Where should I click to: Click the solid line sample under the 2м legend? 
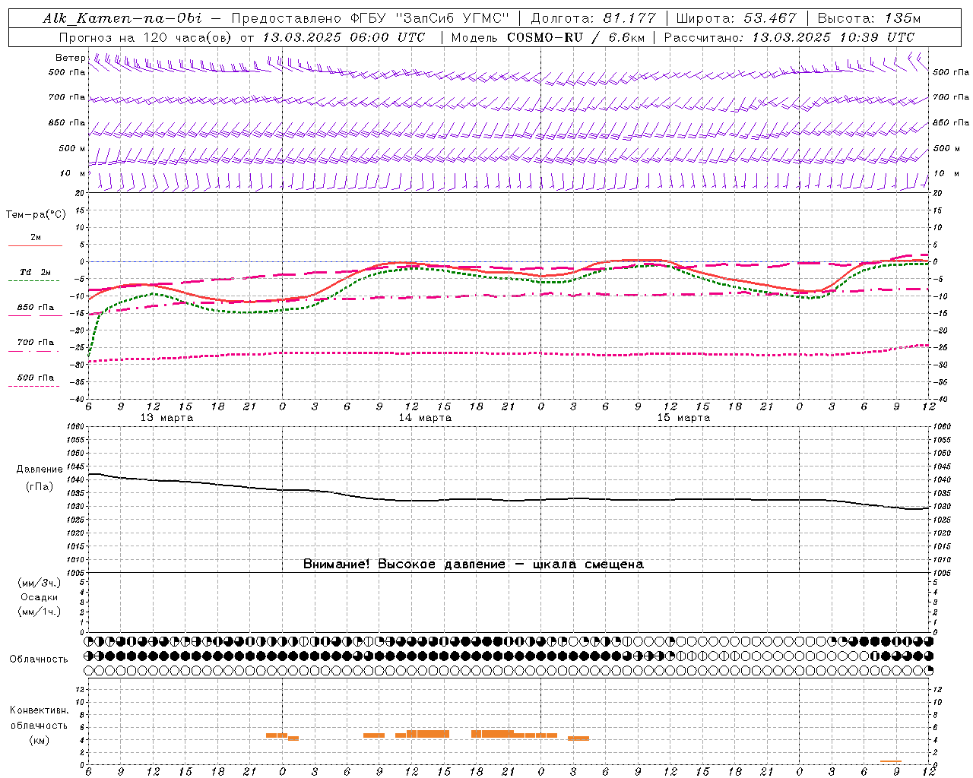coord(35,246)
